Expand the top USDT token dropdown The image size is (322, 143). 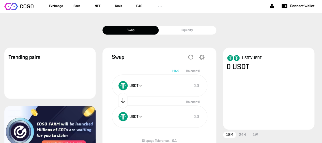(x=136, y=86)
